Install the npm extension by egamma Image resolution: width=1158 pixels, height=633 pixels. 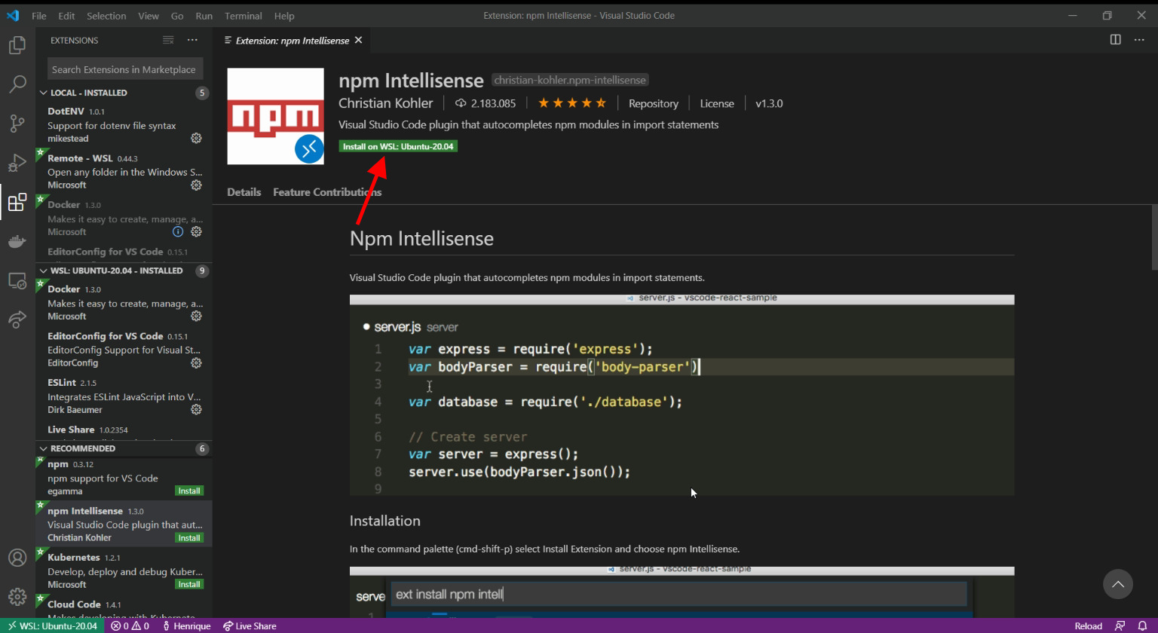189,491
